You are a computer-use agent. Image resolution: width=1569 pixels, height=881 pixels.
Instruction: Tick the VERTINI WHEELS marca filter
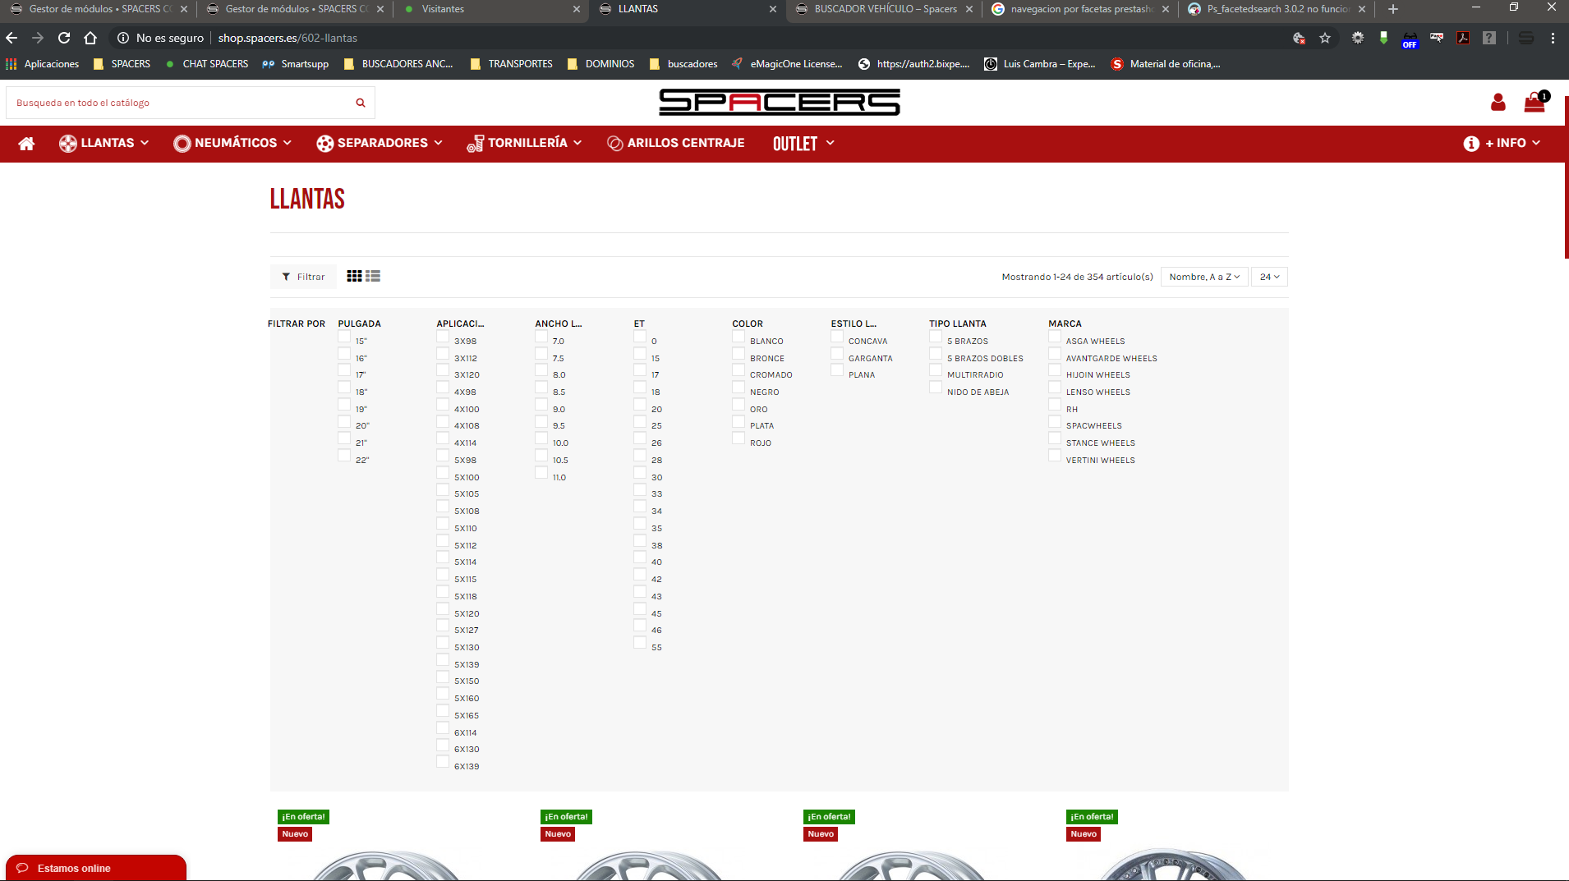point(1055,457)
